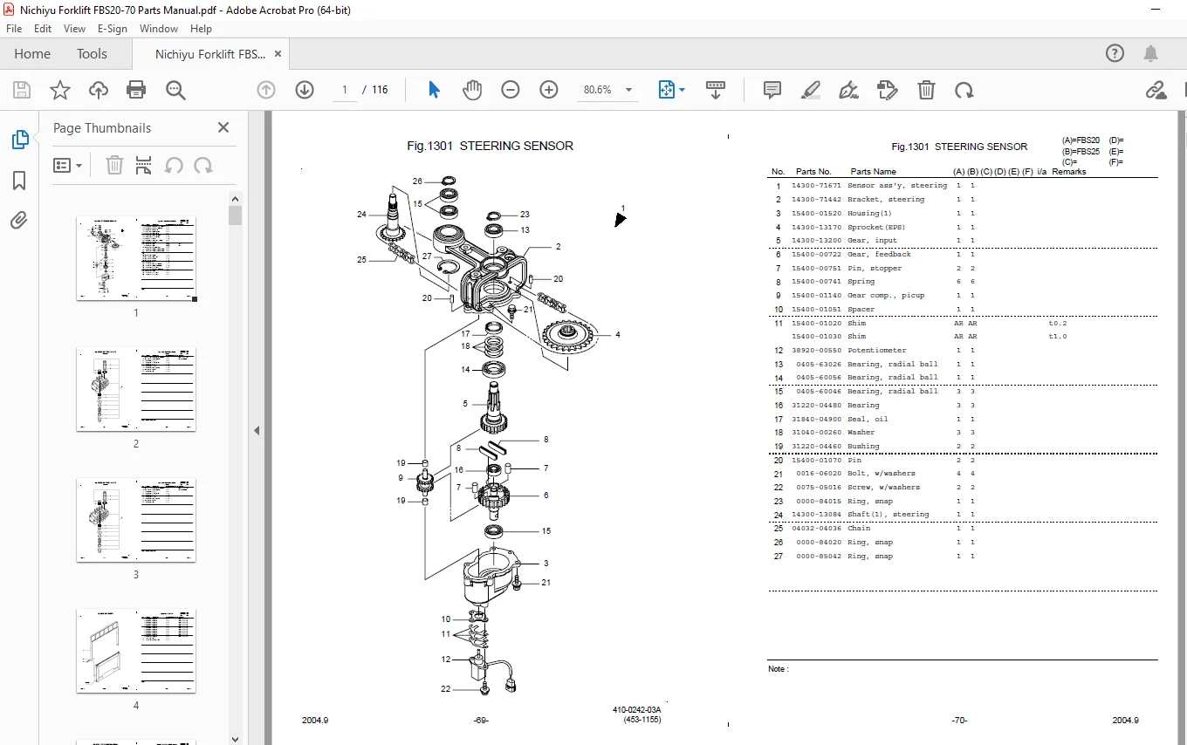The height and width of the screenshot is (745, 1187).
Task: Close the Page Thumbnails panel
Action: coord(223,127)
